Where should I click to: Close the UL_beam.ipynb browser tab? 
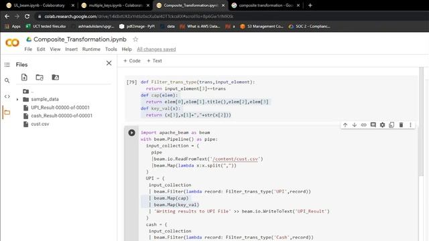(73, 5)
